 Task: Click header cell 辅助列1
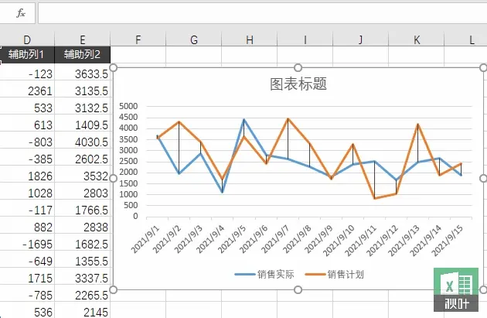coord(27,55)
